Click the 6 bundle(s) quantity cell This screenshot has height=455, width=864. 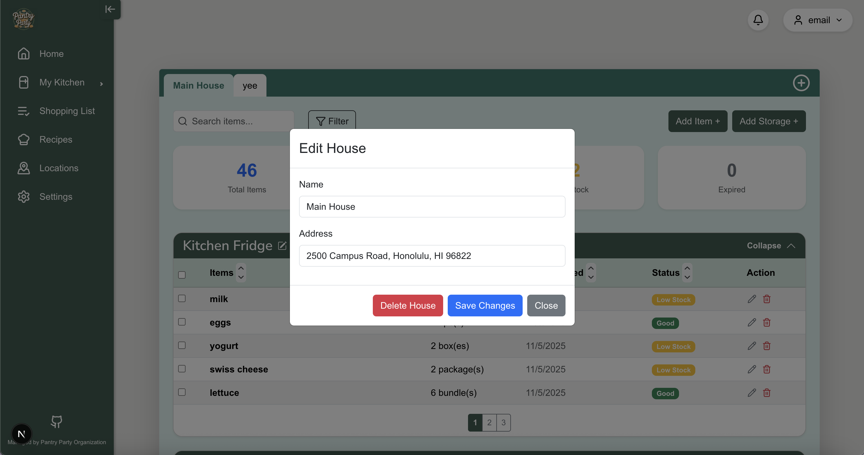453,393
